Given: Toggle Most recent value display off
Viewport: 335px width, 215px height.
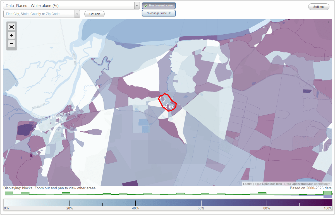Looking at the screenshot, I should 159,5.
